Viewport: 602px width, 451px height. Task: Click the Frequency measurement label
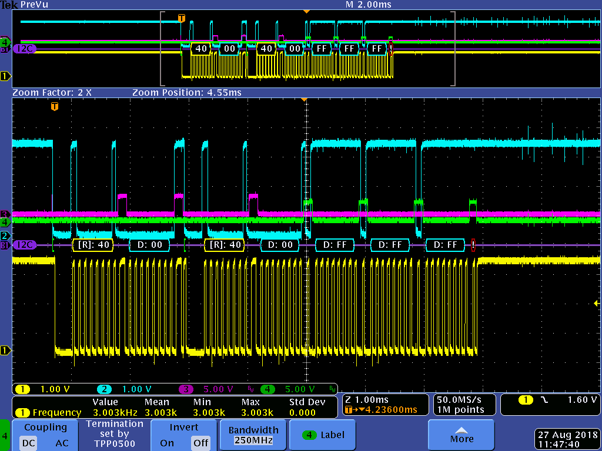coord(57,413)
